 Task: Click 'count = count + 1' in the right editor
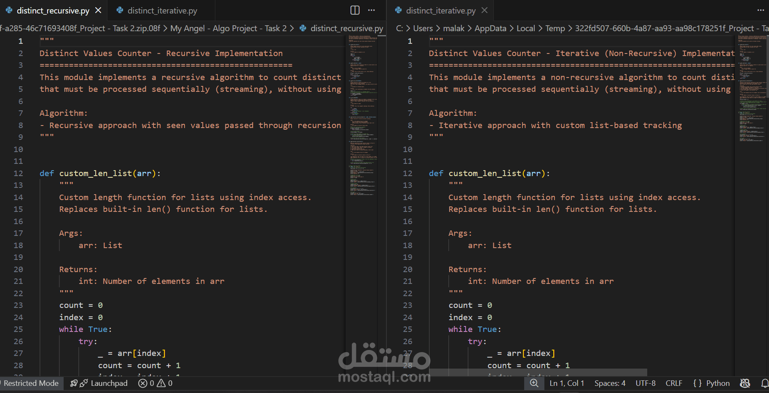coord(528,365)
